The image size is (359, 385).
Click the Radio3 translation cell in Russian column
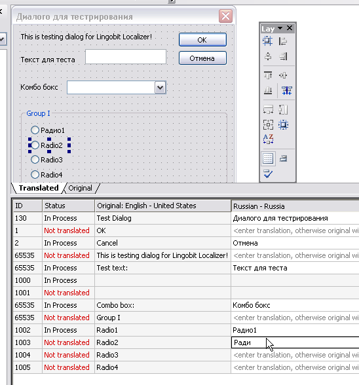click(x=295, y=355)
